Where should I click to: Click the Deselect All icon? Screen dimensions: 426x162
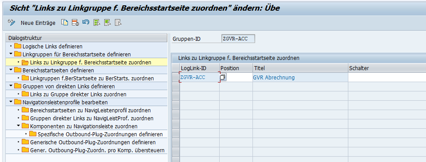118,23
